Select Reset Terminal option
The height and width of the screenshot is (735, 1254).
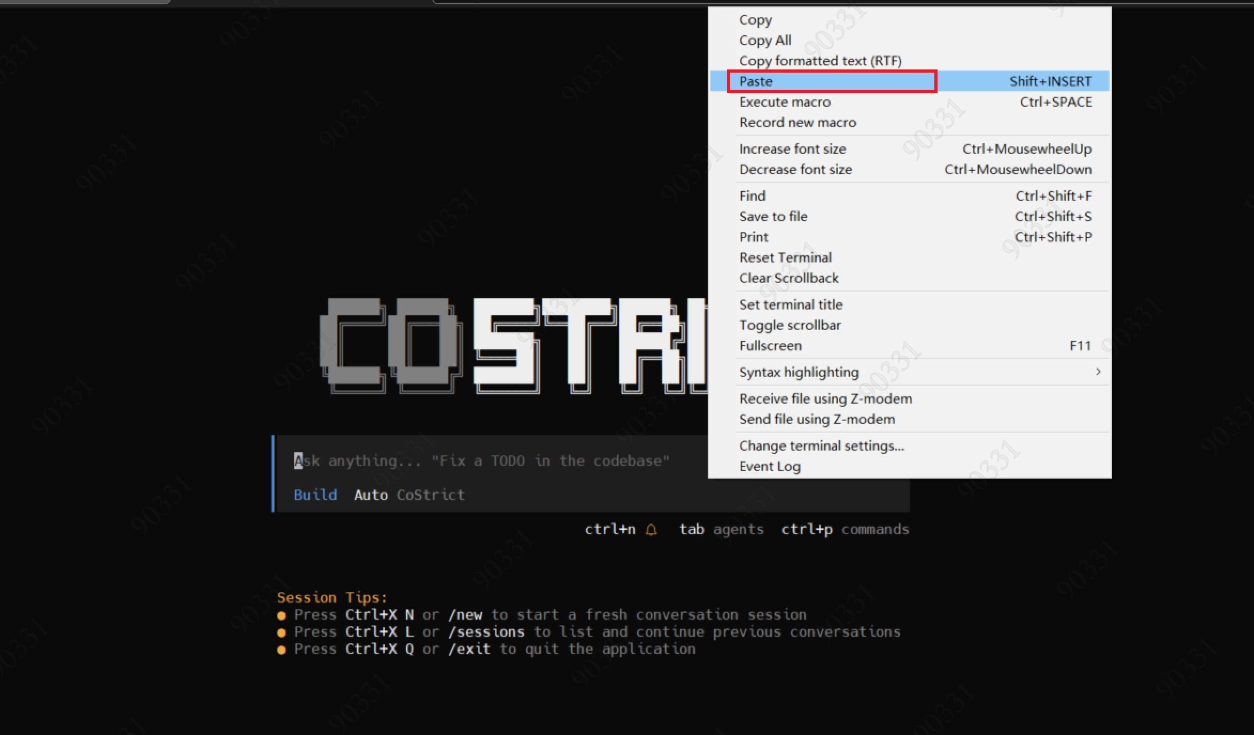pyautogui.click(x=785, y=257)
